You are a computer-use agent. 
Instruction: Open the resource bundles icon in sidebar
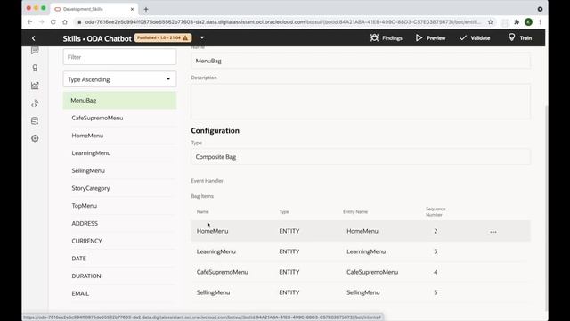click(x=35, y=121)
